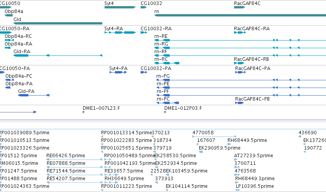
Task: Select the DME1-012P03.F feature label
Action: pyautogui.click(x=183, y=108)
